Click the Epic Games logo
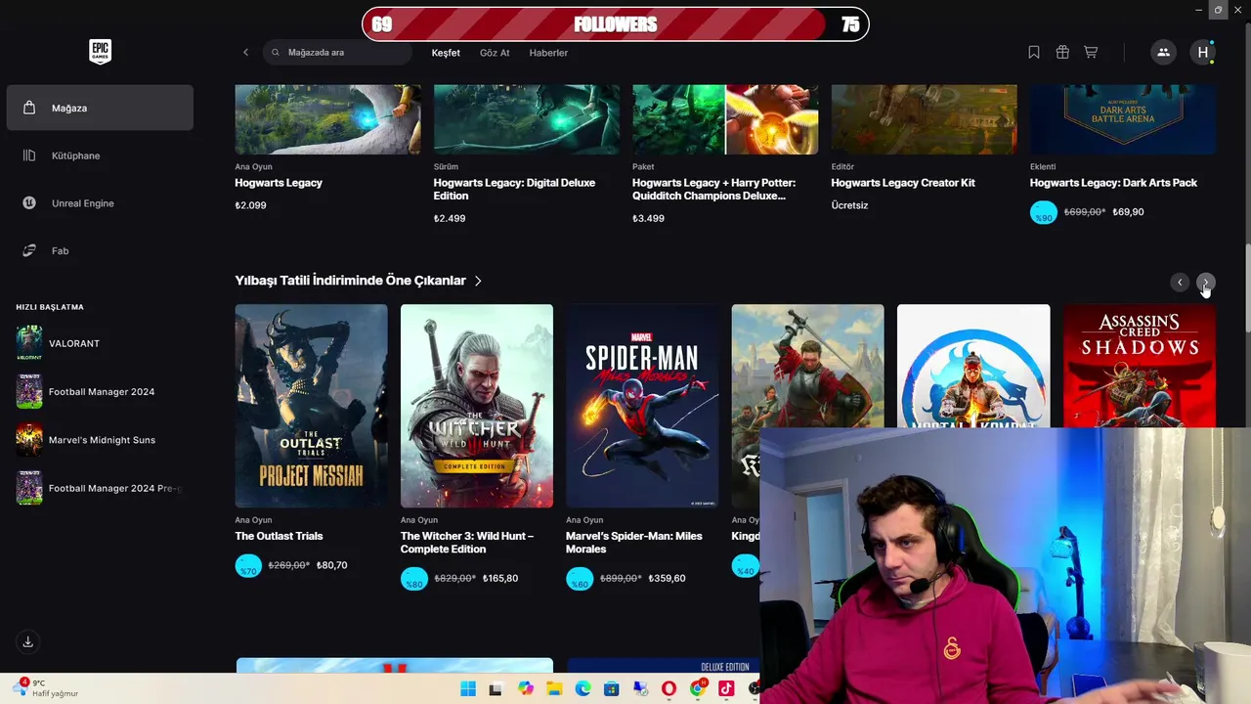The height and width of the screenshot is (704, 1251). click(100, 52)
